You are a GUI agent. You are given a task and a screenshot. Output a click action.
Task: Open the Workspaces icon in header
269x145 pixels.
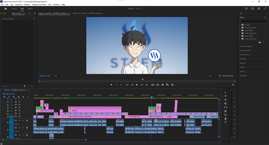click(x=247, y=9)
